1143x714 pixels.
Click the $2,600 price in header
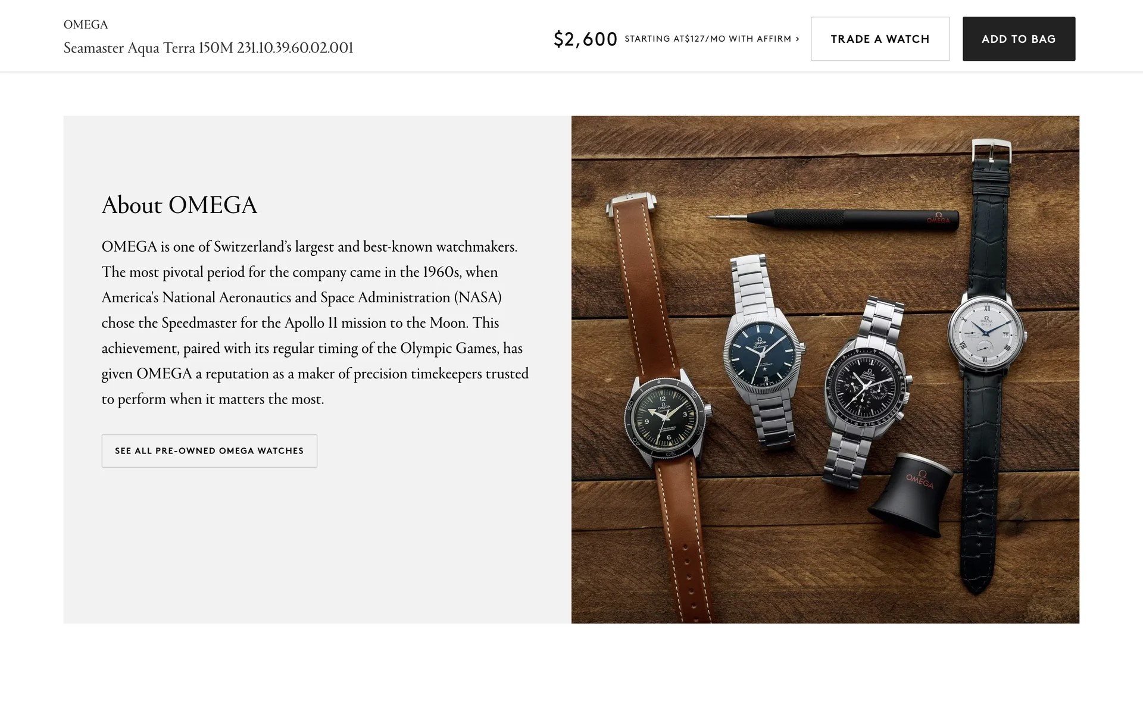click(585, 39)
